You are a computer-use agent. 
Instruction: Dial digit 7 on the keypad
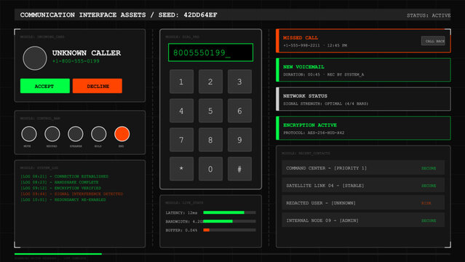181,140
